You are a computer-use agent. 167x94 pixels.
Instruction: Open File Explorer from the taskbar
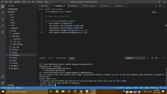(63, 92)
